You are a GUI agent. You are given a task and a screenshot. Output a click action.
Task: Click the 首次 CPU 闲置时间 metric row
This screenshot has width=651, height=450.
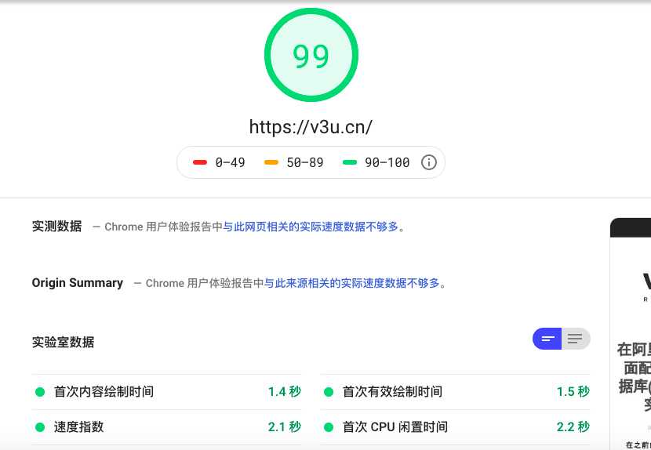[455, 427]
